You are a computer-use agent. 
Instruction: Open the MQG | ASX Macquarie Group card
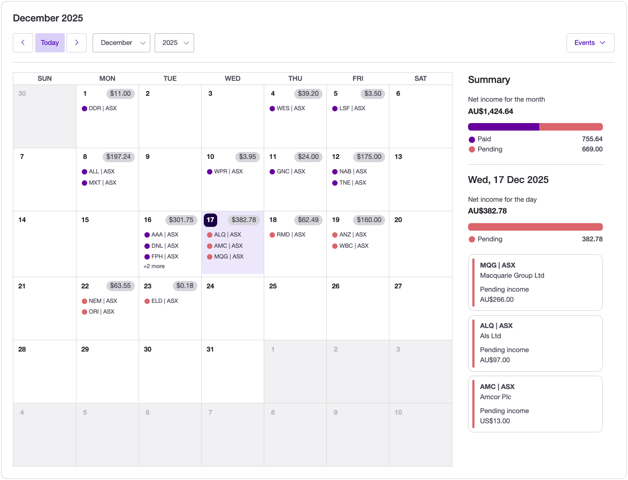click(535, 282)
